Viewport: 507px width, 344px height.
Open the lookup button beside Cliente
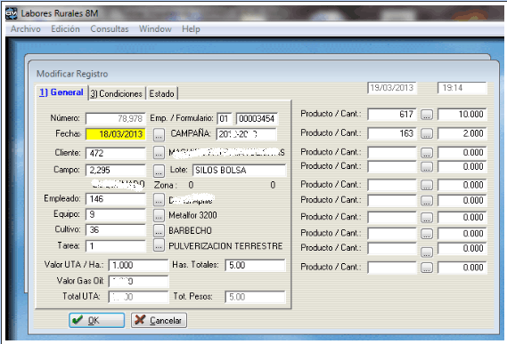click(x=159, y=153)
